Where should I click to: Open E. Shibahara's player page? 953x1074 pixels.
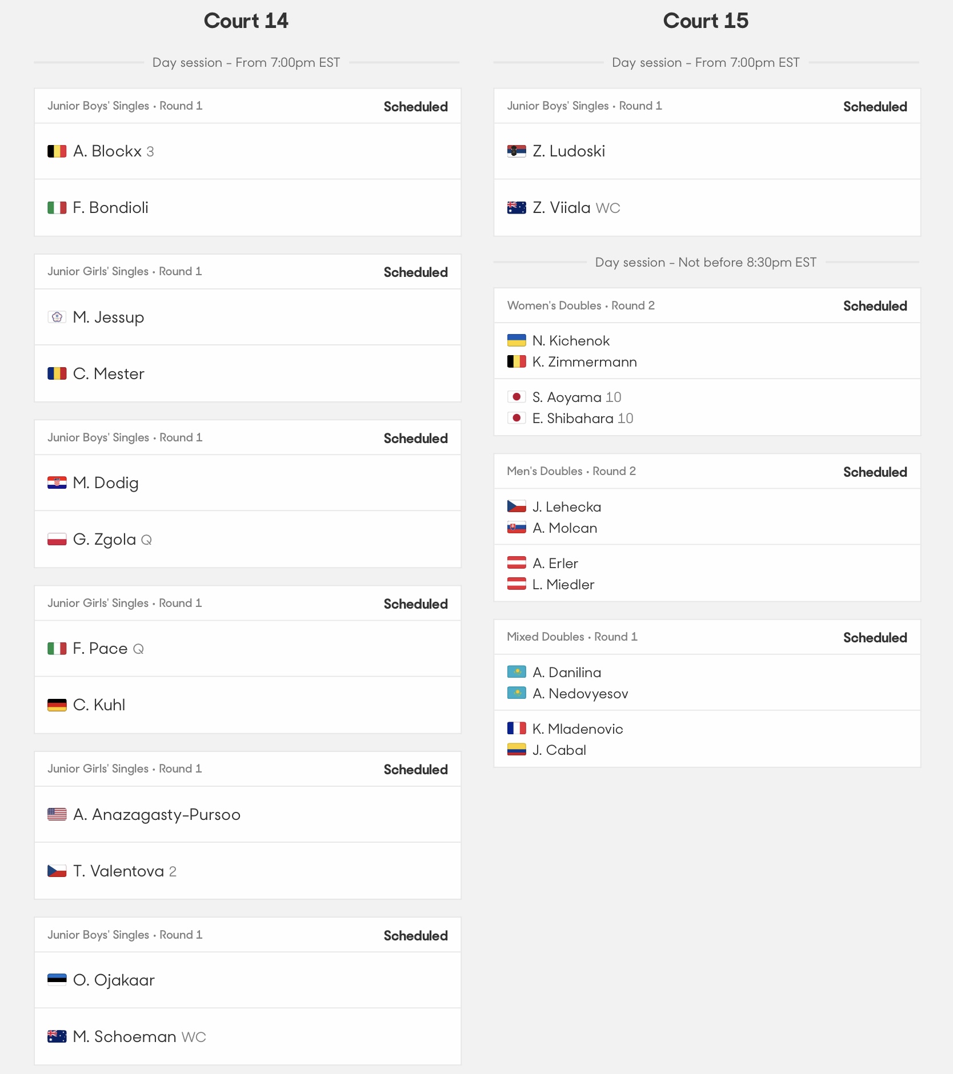(573, 419)
